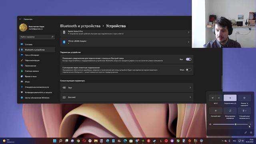Open Время и язык category
The image size is (256, 144).
coord(37,76)
